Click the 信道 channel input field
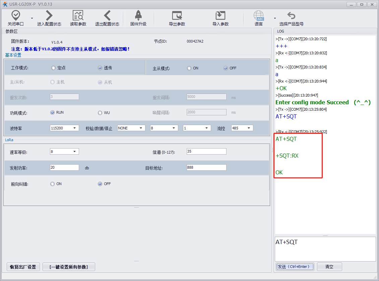The image size is (379, 281). tap(206, 152)
